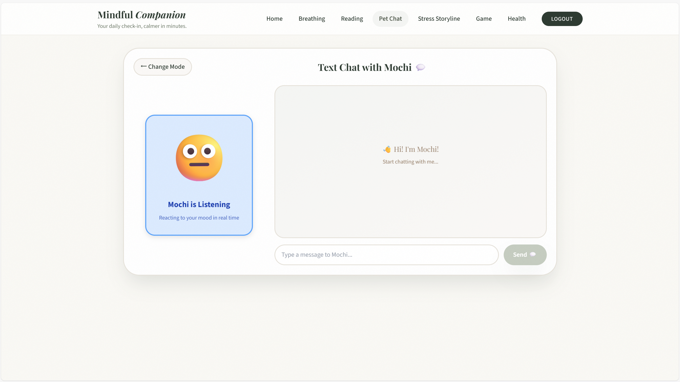680x382 pixels.
Task: Go to Breathing in the navigation
Action: (311, 19)
